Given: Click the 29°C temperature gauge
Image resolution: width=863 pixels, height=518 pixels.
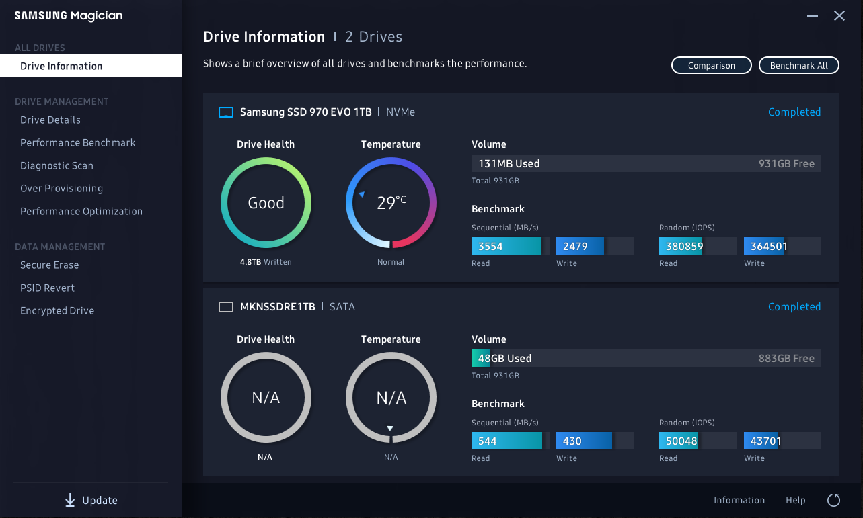Looking at the screenshot, I should tap(391, 203).
